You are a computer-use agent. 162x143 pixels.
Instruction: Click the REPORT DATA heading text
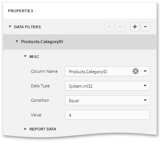click(x=43, y=129)
